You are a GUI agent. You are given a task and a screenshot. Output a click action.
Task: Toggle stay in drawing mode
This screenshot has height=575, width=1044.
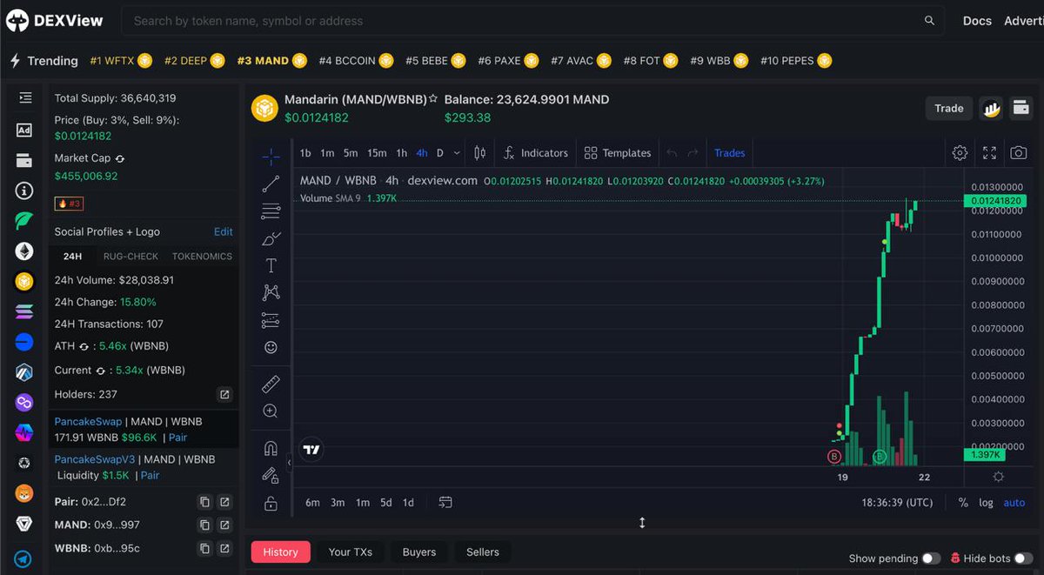point(271,475)
